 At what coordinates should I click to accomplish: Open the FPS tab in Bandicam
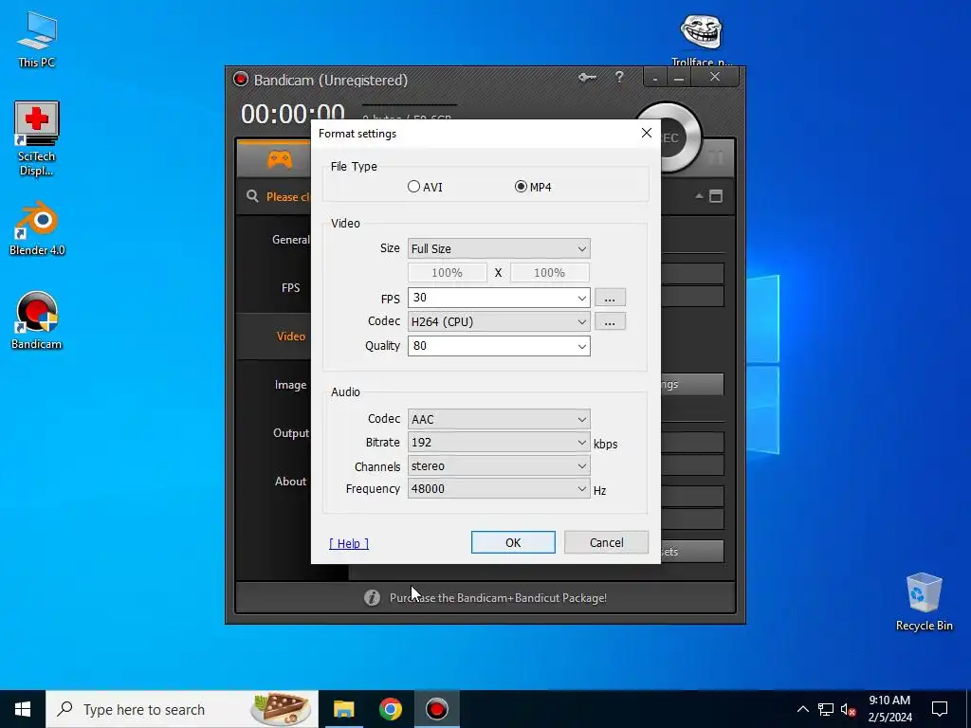tap(290, 288)
